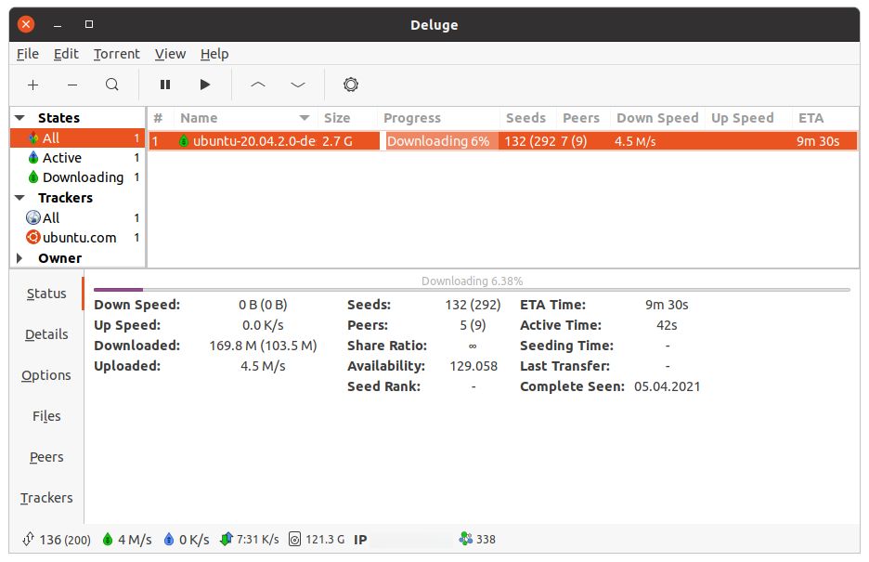Click the Downloading 6% progress bar
The height and width of the screenshot is (562, 869).
pyautogui.click(x=437, y=141)
